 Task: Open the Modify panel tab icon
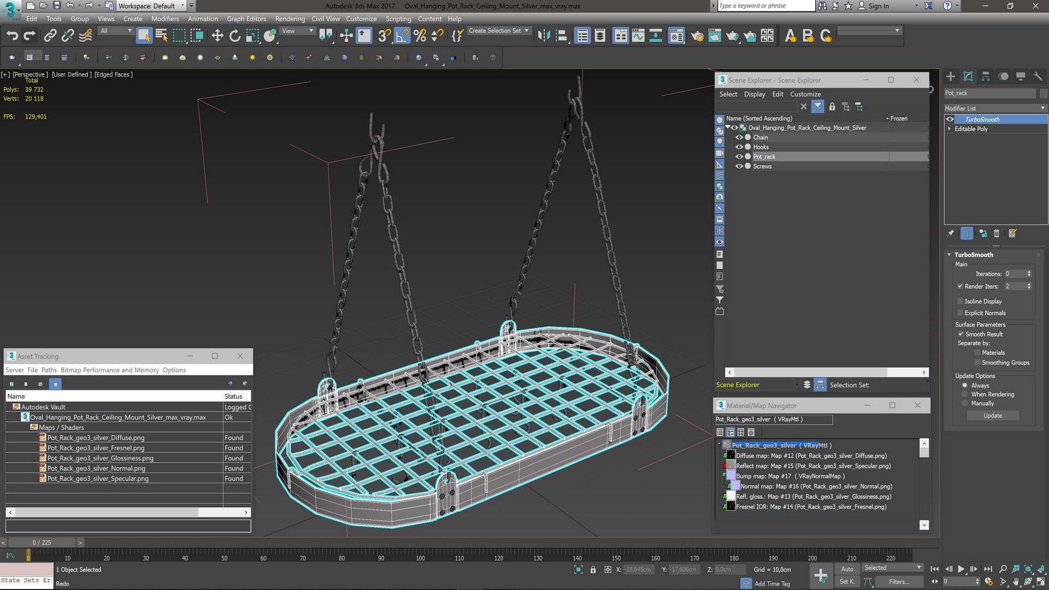(x=968, y=76)
